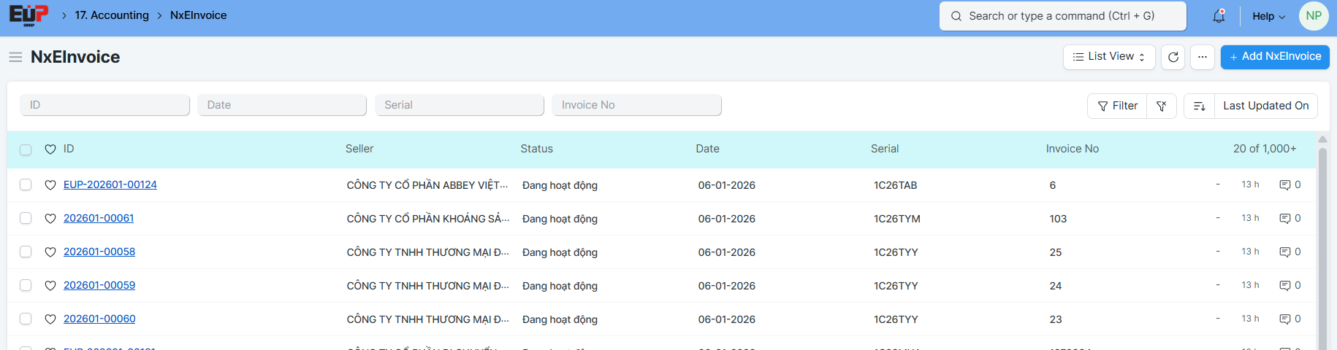Click the Add NxEInvoice button
Image resolution: width=1337 pixels, height=350 pixels.
[x=1274, y=57]
